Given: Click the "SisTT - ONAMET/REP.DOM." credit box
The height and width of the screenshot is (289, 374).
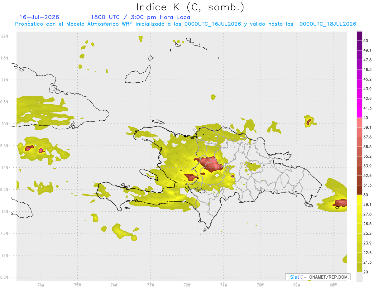Looking at the screenshot, I should pyautogui.click(x=318, y=277).
